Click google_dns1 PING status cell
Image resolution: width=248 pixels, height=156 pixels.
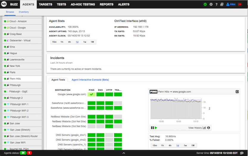92,135
